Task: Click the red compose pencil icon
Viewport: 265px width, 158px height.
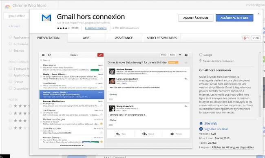Action: coord(100,55)
